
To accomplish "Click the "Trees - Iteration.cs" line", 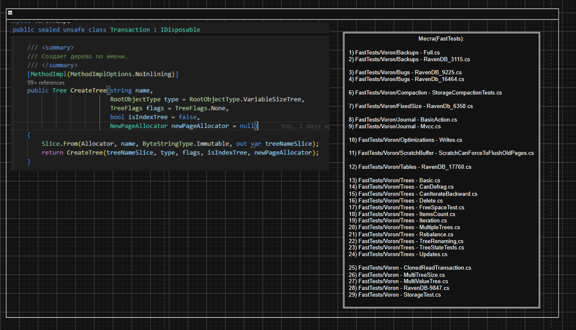I will 398,220.
